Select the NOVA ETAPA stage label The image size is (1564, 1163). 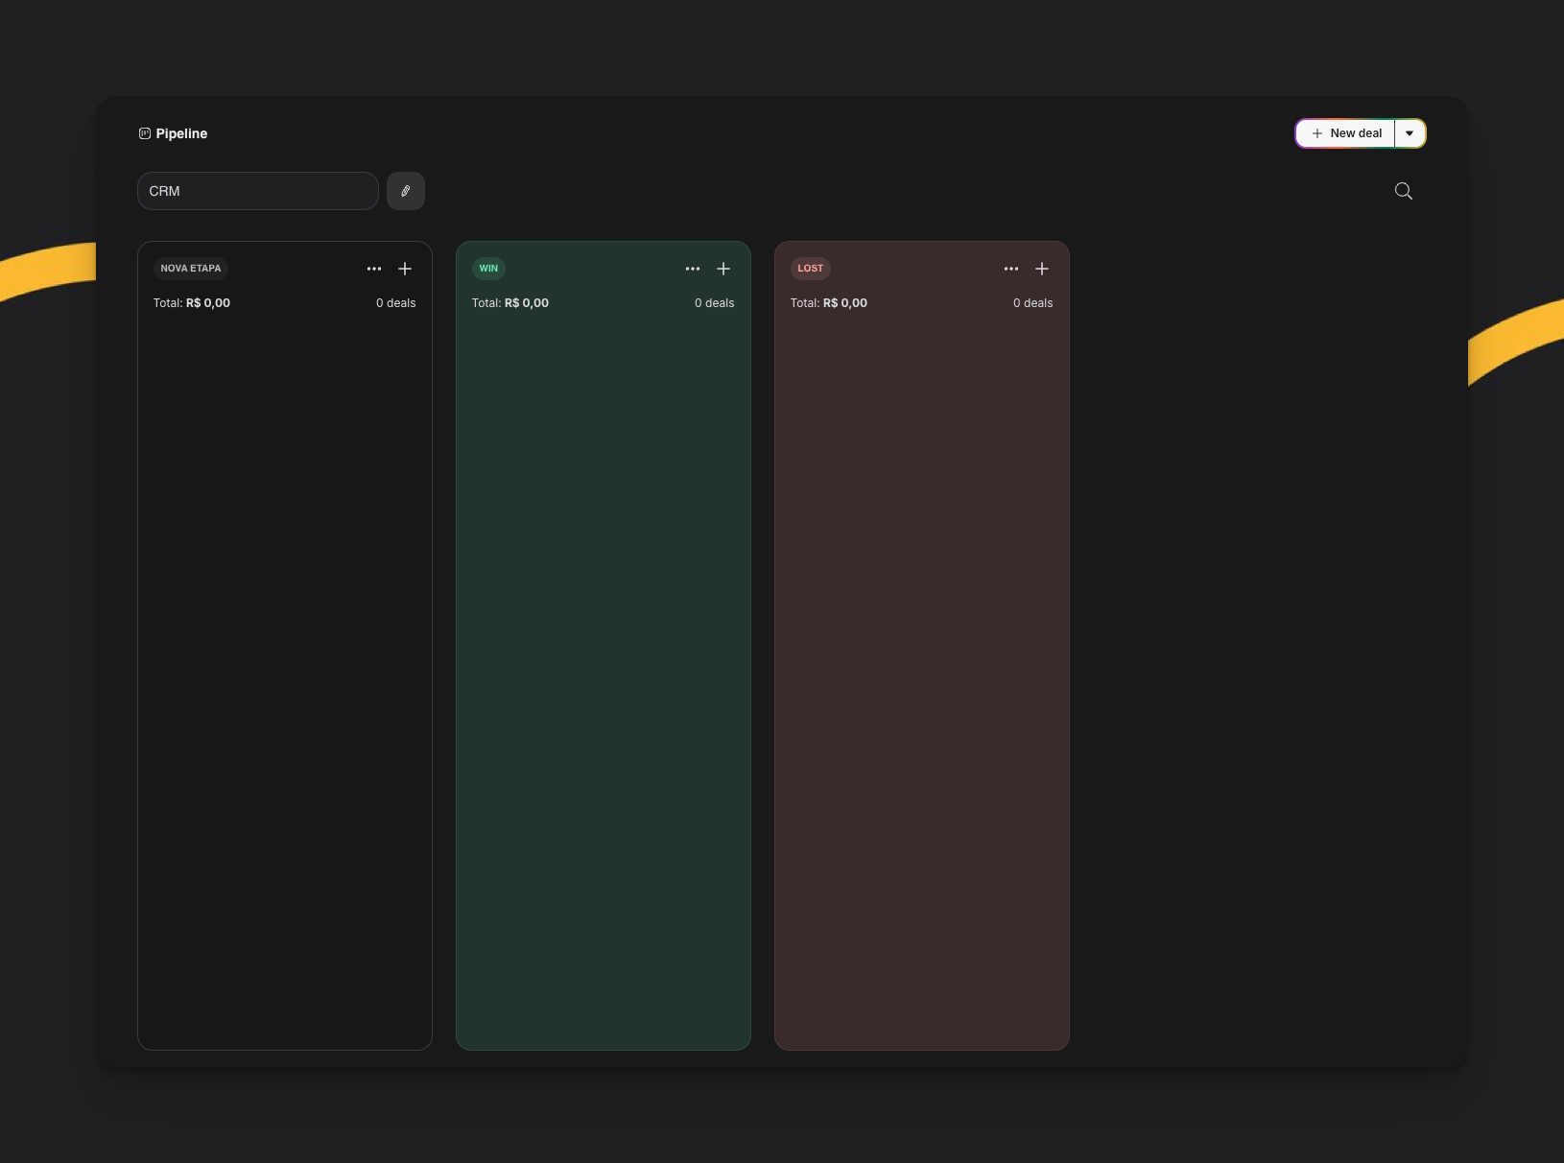point(191,269)
